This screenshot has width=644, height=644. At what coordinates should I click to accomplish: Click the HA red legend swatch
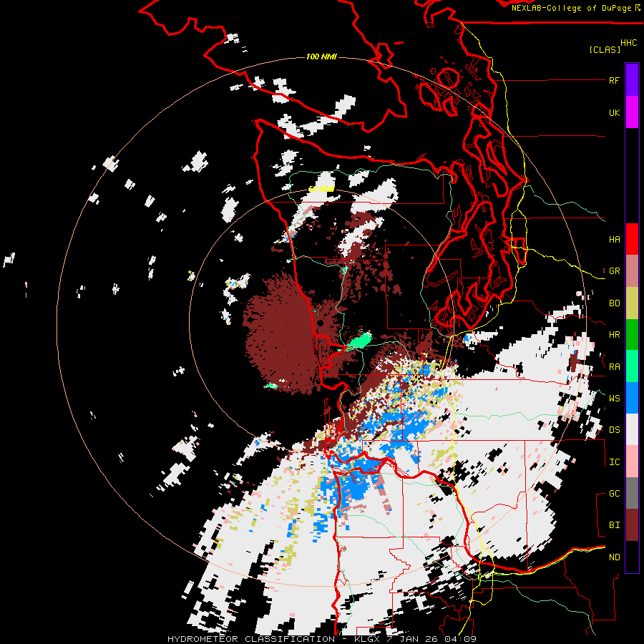tap(632, 239)
